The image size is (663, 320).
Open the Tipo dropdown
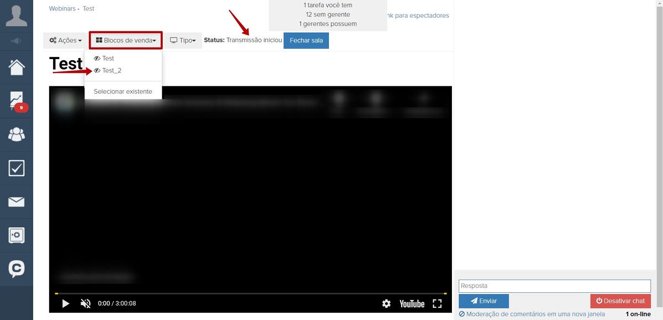point(183,40)
